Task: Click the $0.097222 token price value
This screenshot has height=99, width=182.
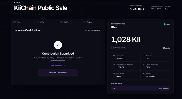Action: 121,58
